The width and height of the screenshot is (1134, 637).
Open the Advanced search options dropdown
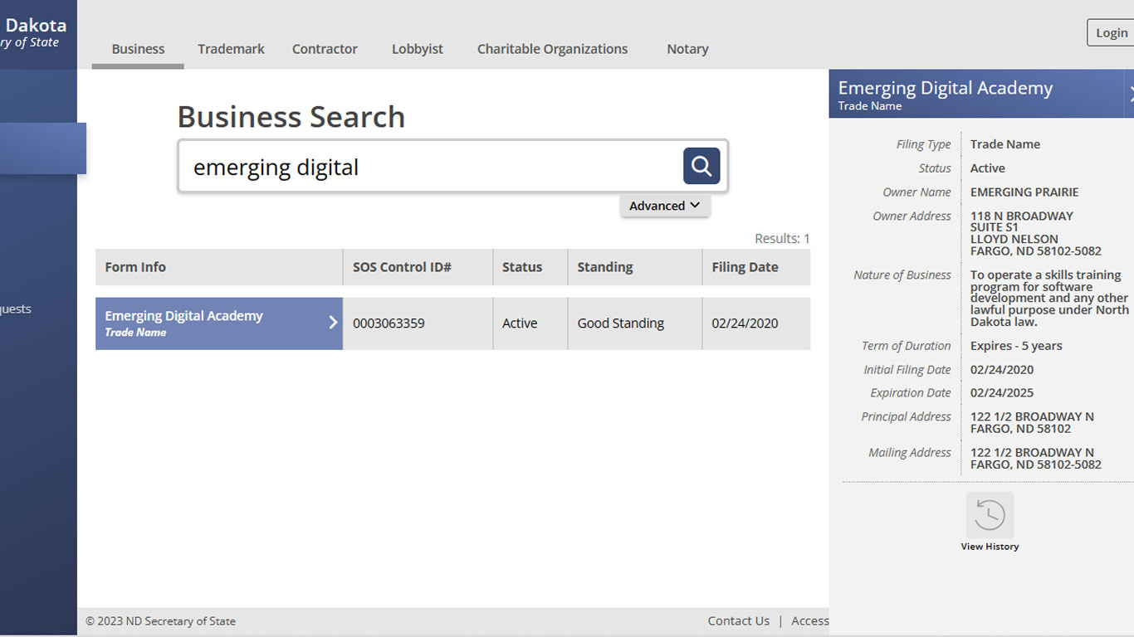(x=664, y=206)
